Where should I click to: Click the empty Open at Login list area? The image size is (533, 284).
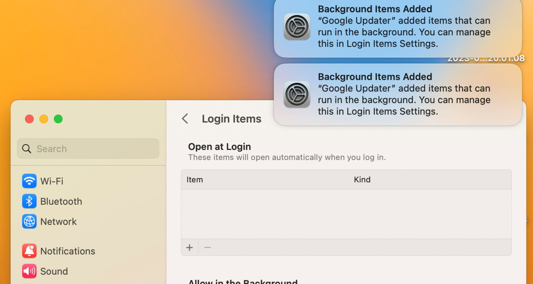coord(346,214)
